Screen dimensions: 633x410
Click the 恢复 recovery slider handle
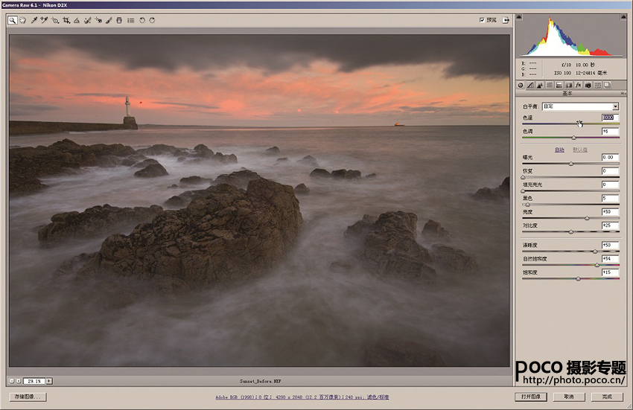(524, 177)
